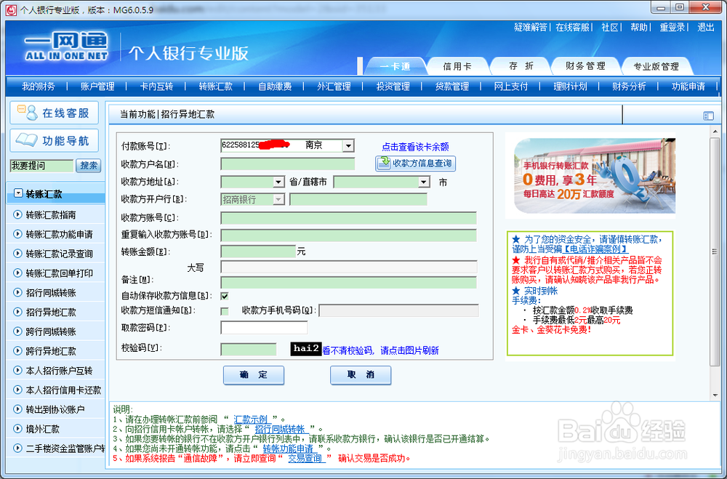Viewport: 727px width, 479px height.
Task: Click the 确定 confirm button
Action: coord(254,375)
